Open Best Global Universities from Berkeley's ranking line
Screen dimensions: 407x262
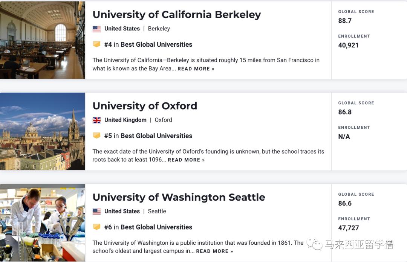point(156,44)
